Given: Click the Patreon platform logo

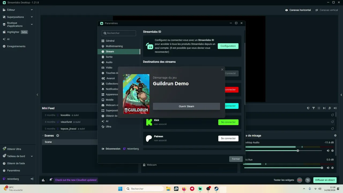Looking at the screenshot, I should [149, 139].
